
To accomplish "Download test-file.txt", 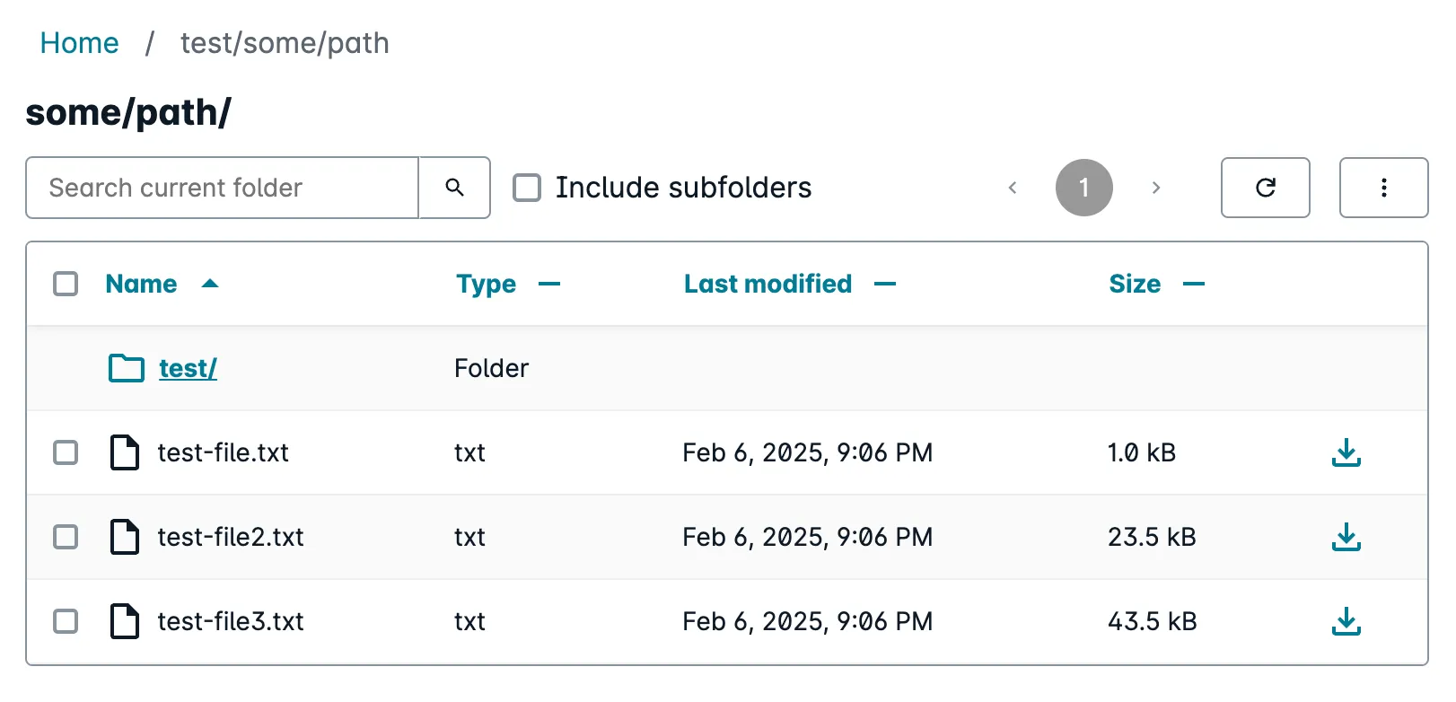I will (1346, 452).
